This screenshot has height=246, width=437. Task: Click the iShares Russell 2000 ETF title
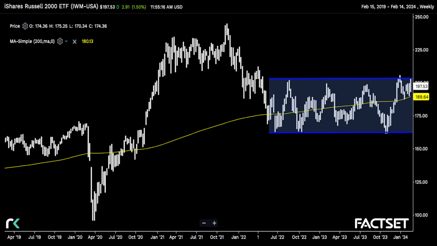click(51, 6)
